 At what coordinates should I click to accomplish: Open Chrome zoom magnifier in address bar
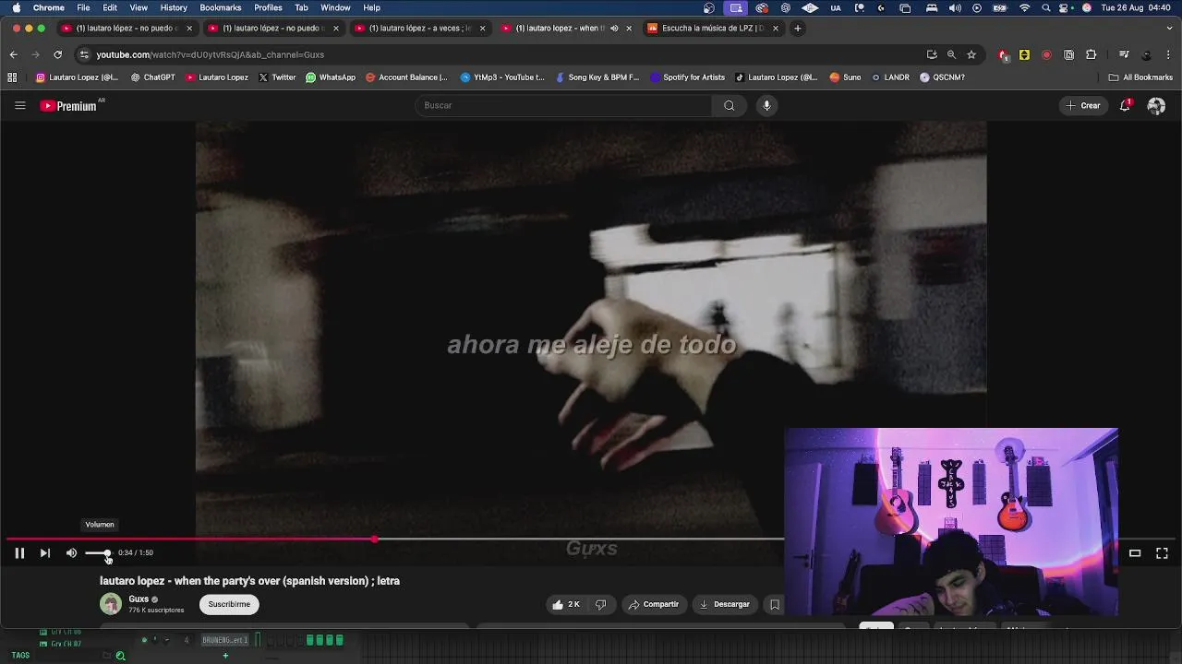(x=951, y=54)
